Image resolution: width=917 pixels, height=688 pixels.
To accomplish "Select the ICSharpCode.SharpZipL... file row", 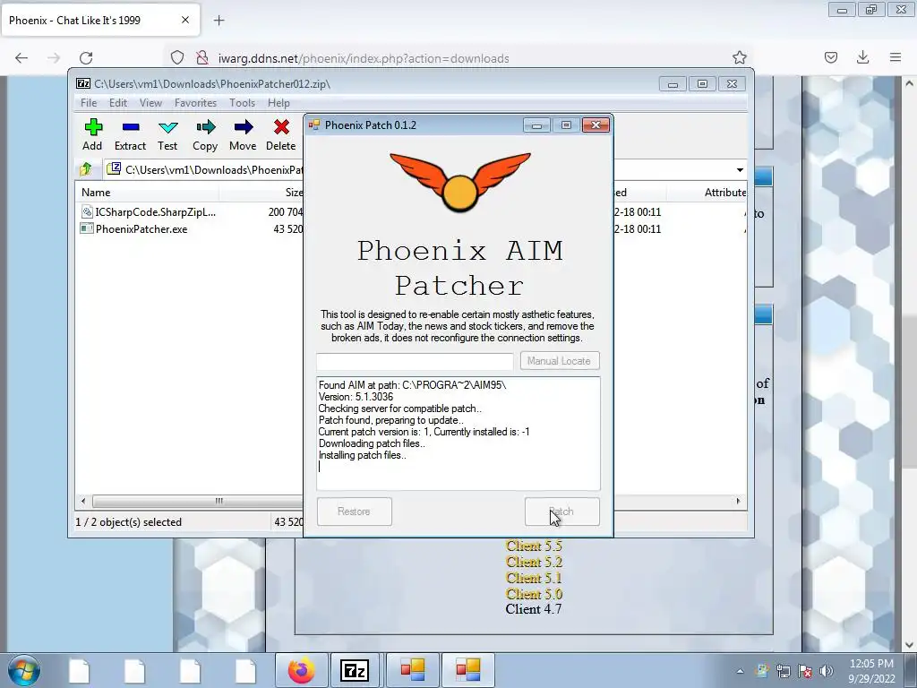I will tap(190, 212).
